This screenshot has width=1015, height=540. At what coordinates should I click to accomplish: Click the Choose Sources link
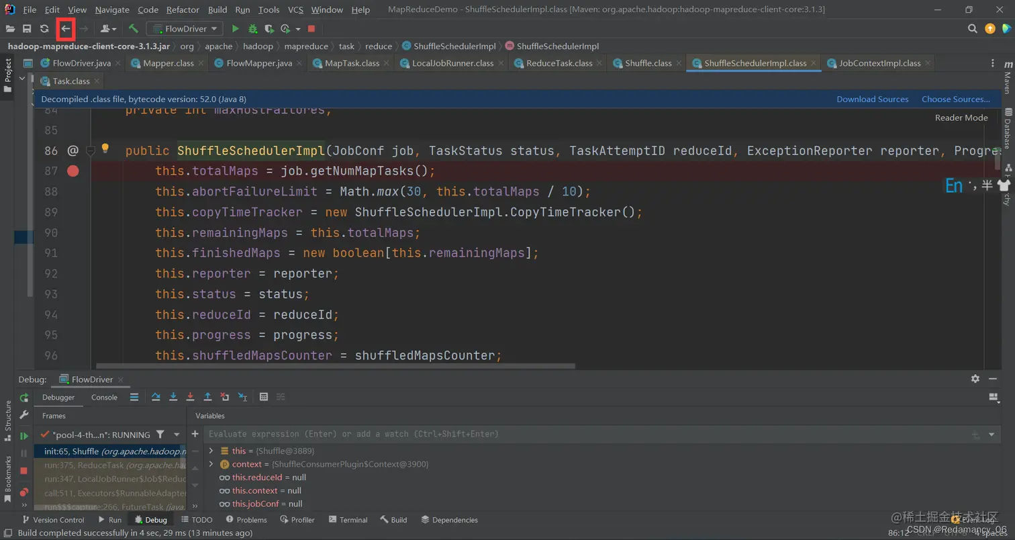click(x=955, y=99)
